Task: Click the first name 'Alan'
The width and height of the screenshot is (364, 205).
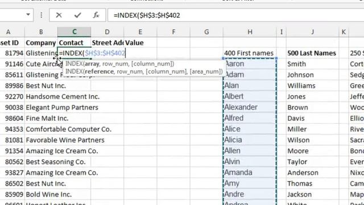Action: [x=250, y=86]
